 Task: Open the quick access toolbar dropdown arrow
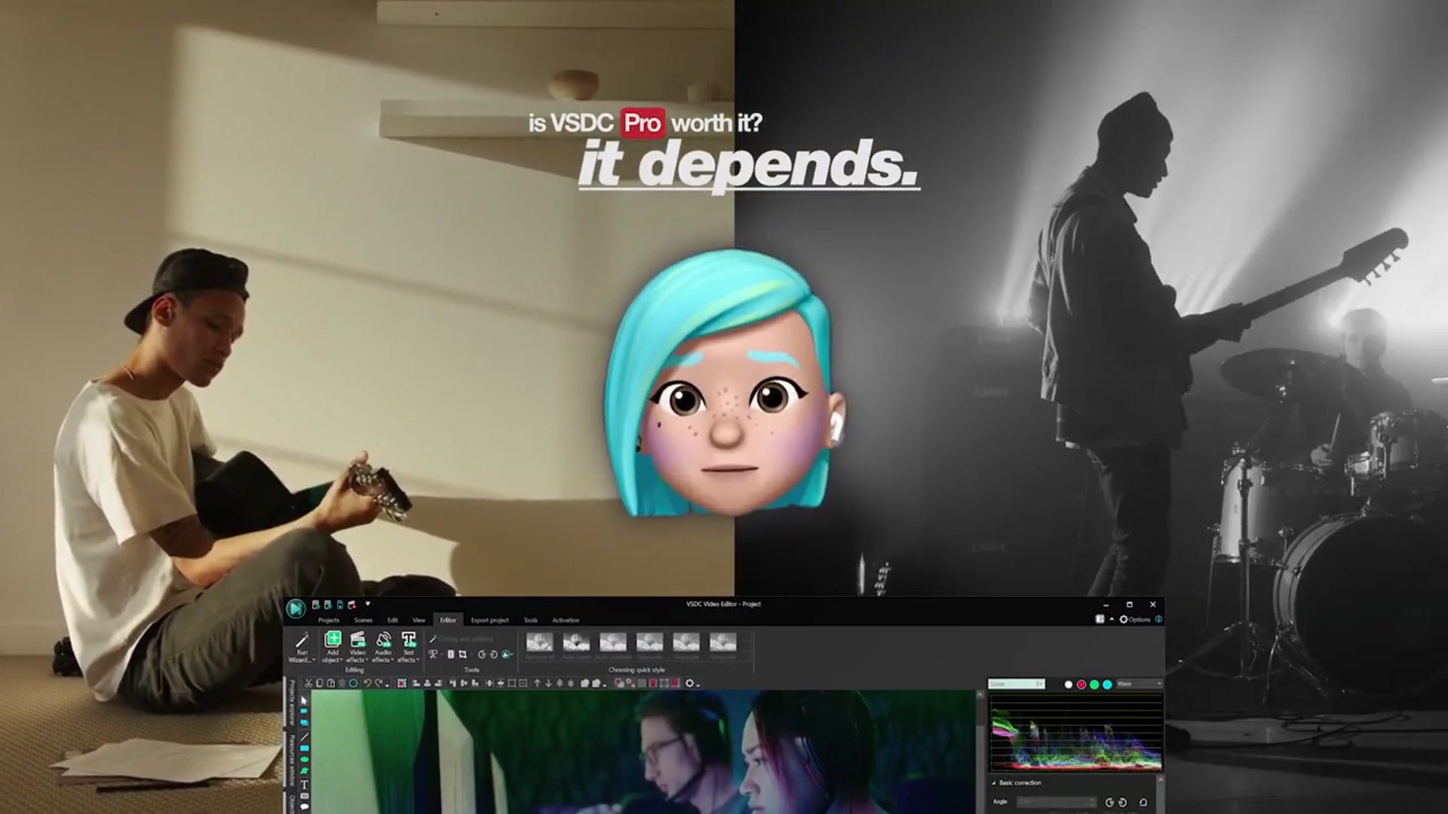[x=368, y=604]
